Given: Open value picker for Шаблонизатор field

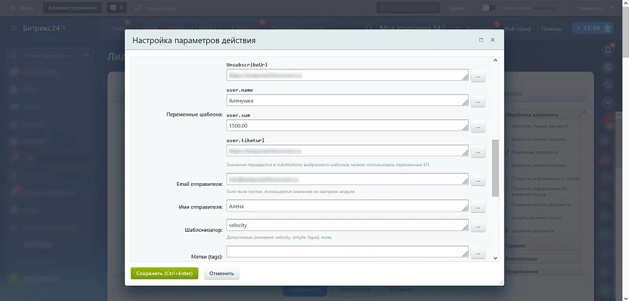Looking at the screenshot, I should coord(478,226).
